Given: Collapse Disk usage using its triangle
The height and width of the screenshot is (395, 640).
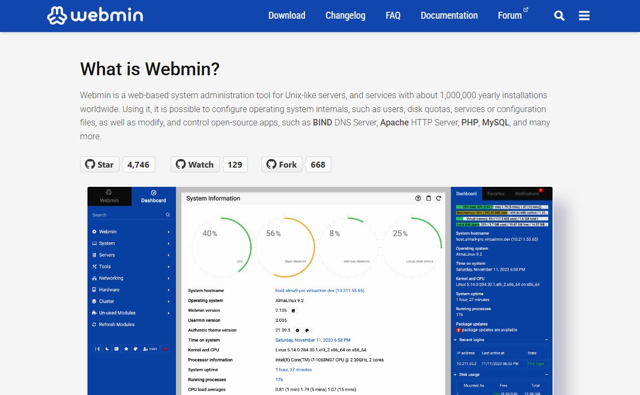Looking at the screenshot, I should tap(455, 375).
